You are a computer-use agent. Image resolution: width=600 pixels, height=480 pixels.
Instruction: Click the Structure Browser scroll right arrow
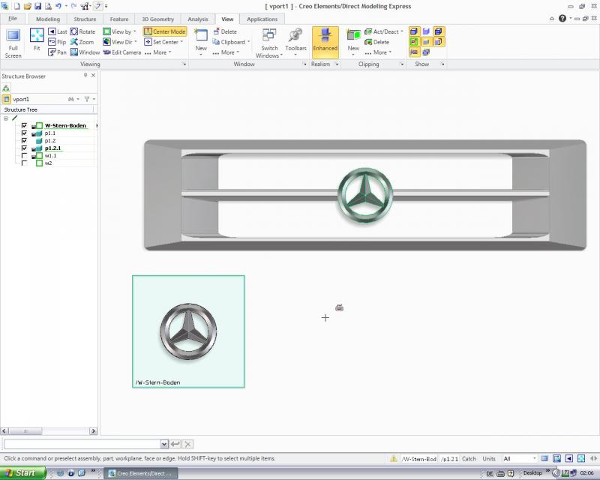(x=93, y=431)
